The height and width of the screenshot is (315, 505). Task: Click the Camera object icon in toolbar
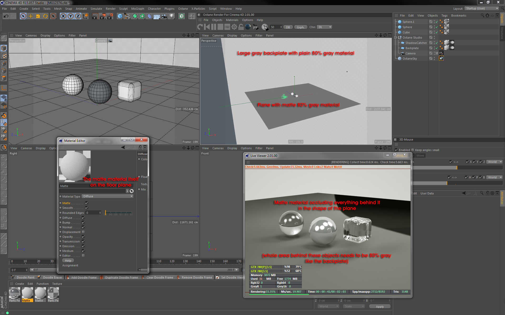(164, 16)
